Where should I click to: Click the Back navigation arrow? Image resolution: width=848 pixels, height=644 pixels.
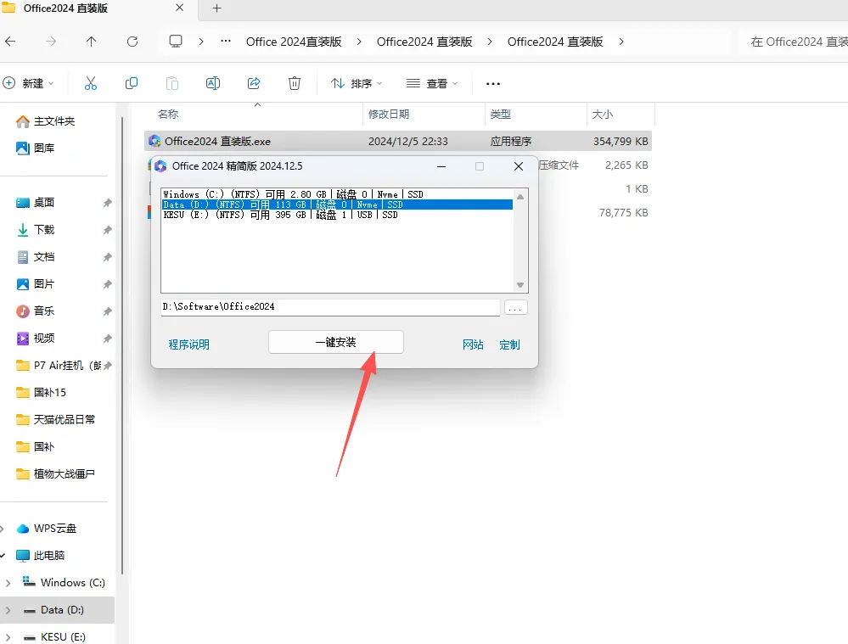pyautogui.click(x=10, y=41)
